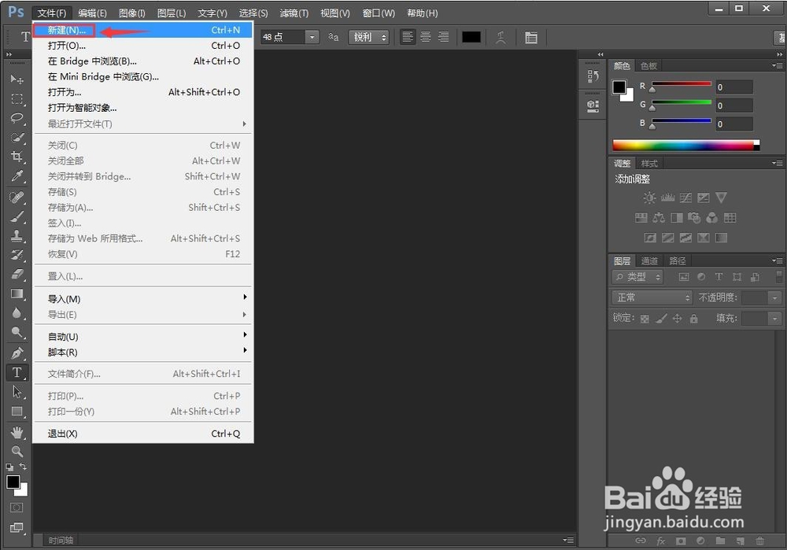Switch to the 通道 tab
The height and width of the screenshot is (550, 787).
[649, 261]
